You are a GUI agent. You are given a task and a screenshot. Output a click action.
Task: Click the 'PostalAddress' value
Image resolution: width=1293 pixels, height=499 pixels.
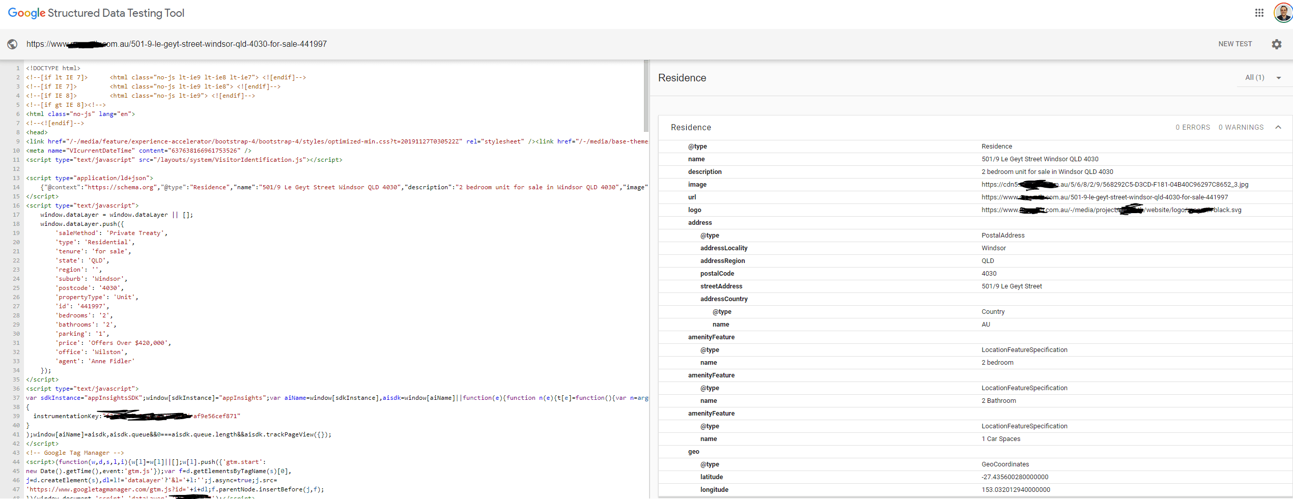click(x=1003, y=236)
